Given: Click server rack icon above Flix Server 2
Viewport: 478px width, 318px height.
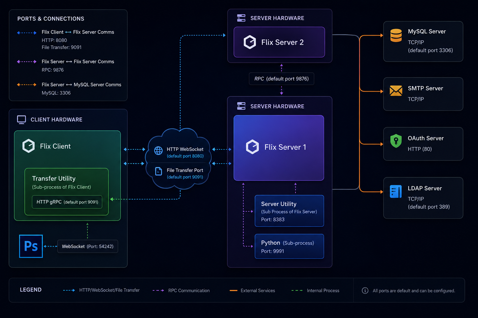Looking at the screenshot, I should coord(241,18).
